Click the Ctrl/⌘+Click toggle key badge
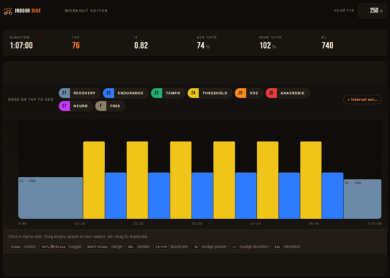Viewport: 390px width, 278px height. (54, 246)
